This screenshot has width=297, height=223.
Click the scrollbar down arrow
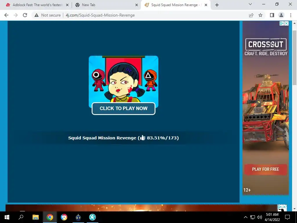coord(294,209)
